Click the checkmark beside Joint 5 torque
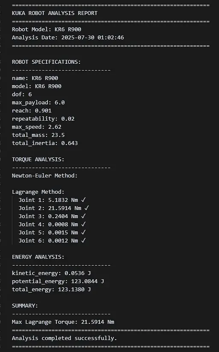The height and width of the screenshot is (352, 219). coord(83,232)
